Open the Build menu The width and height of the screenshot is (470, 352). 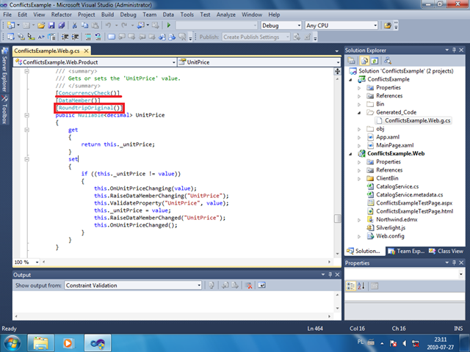tap(107, 15)
